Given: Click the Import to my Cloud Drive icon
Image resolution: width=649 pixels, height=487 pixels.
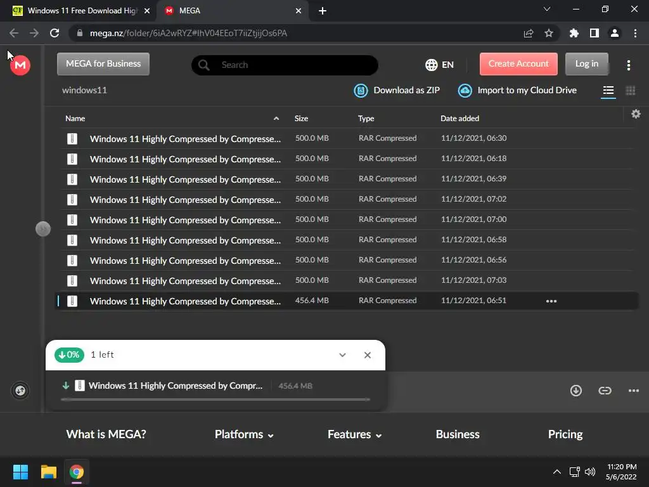Looking at the screenshot, I should click(465, 90).
